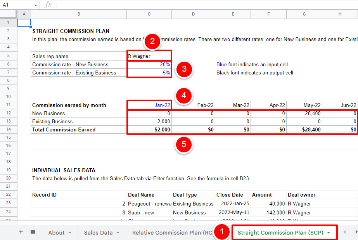Select row 5 header
Screen dimensions: 358x240
[x=9, y=56]
